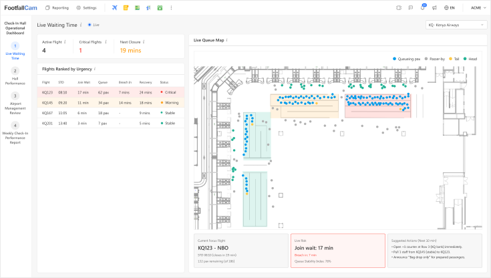Click the Stable status of KQ167
This screenshot has width=491, height=278.
(168, 113)
